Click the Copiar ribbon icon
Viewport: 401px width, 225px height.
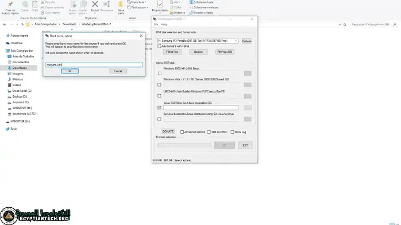(25, 5)
